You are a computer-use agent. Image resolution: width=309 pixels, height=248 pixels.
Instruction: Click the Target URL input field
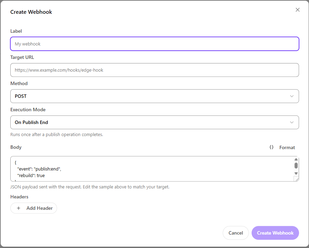pos(155,70)
